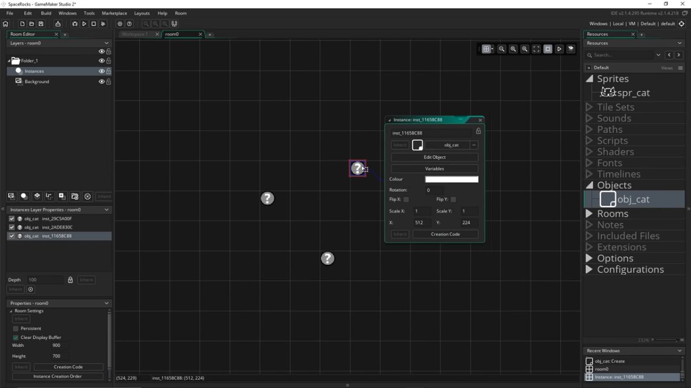Open a project with the folder icon
Viewport: 691px width, 388px height.
click(x=31, y=24)
